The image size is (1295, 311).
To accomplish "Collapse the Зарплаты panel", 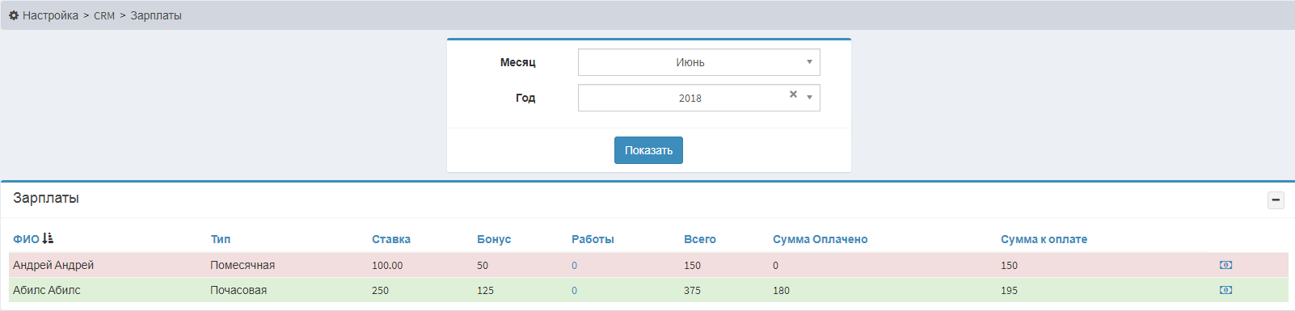I will (1276, 200).
